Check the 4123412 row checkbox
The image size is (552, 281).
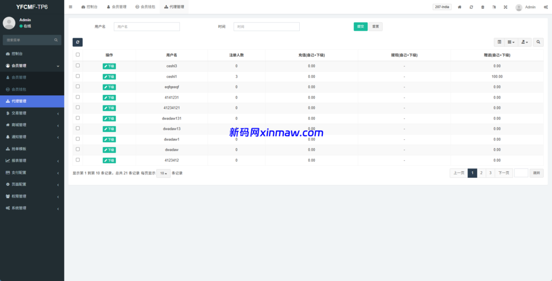(x=78, y=160)
